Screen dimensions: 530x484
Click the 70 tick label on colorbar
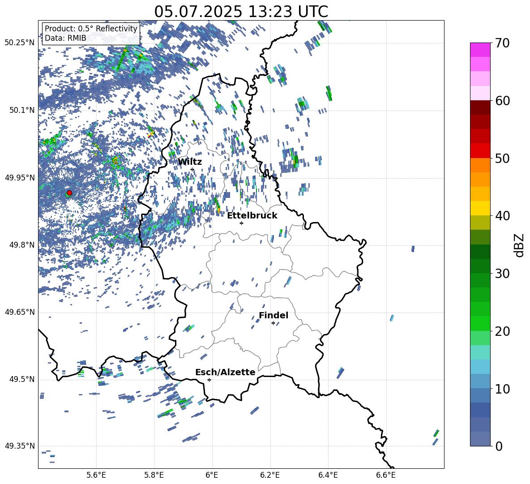click(502, 43)
